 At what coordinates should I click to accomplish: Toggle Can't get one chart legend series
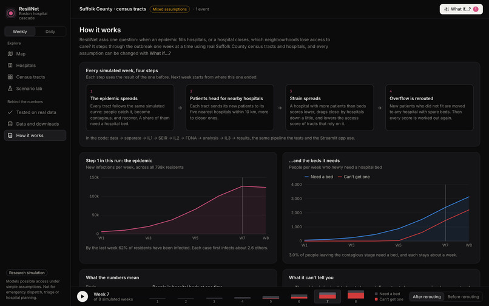[354, 177]
